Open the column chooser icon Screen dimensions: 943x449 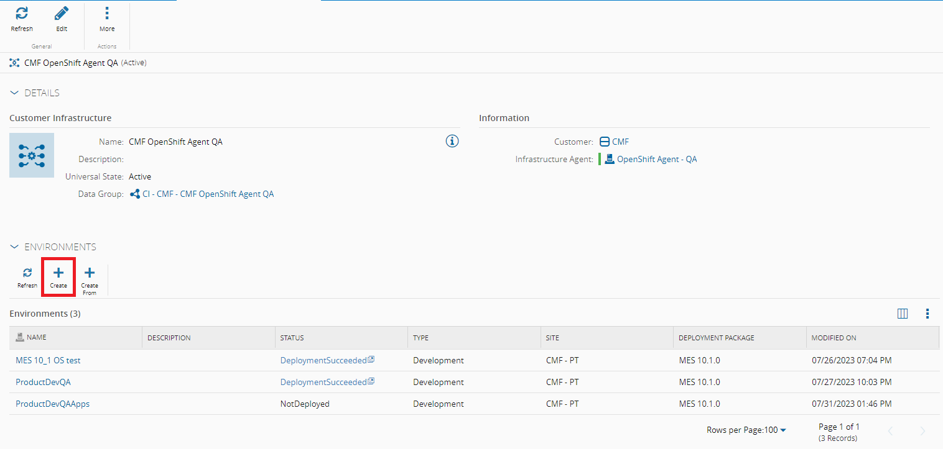(x=903, y=314)
